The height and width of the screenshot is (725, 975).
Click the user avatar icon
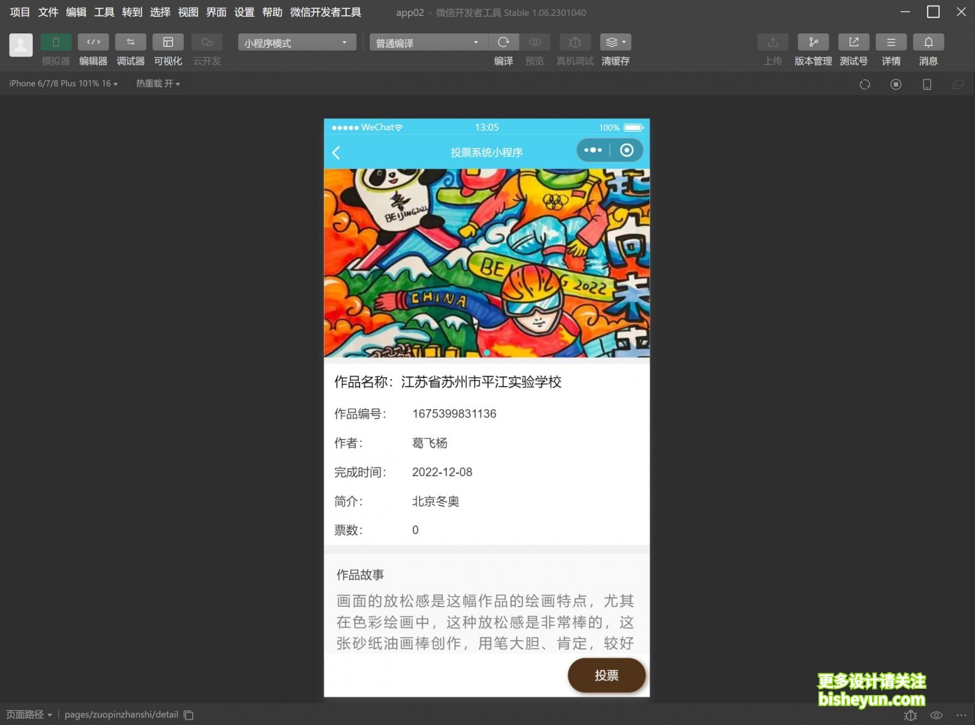tap(21, 45)
